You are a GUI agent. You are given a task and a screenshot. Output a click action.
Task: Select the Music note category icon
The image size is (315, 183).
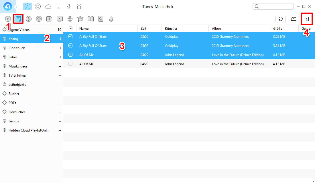(29, 19)
